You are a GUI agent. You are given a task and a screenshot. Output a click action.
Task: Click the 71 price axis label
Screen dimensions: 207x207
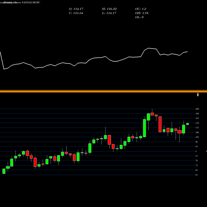(x=197, y=165)
